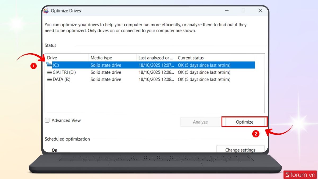Sort by the Media type column header

113,58
